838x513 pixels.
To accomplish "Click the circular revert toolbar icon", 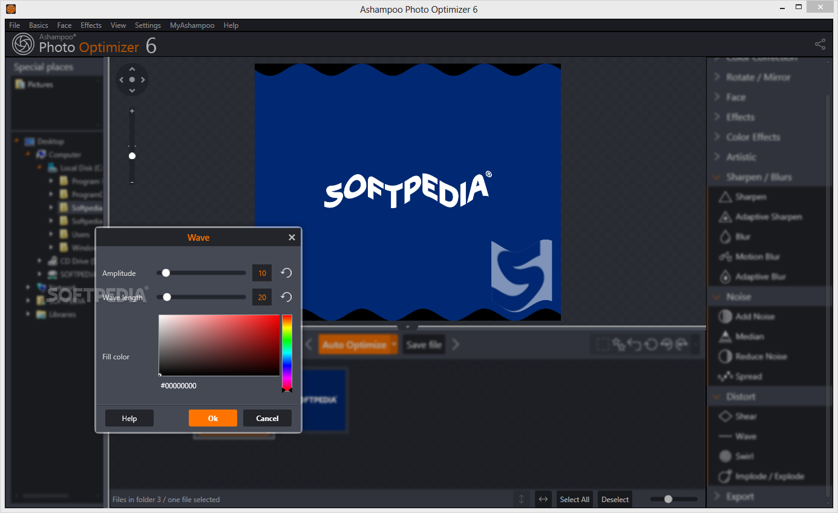I will tap(650, 344).
